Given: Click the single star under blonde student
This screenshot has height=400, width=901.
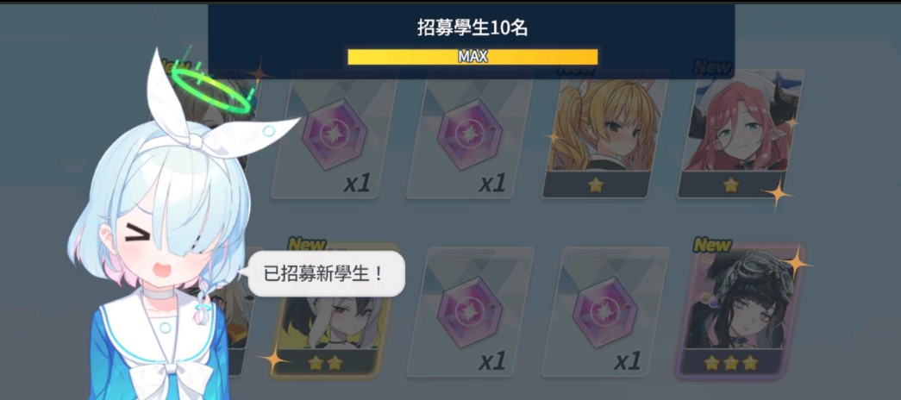Looking at the screenshot, I should pyautogui.click(x=596, y=184).
